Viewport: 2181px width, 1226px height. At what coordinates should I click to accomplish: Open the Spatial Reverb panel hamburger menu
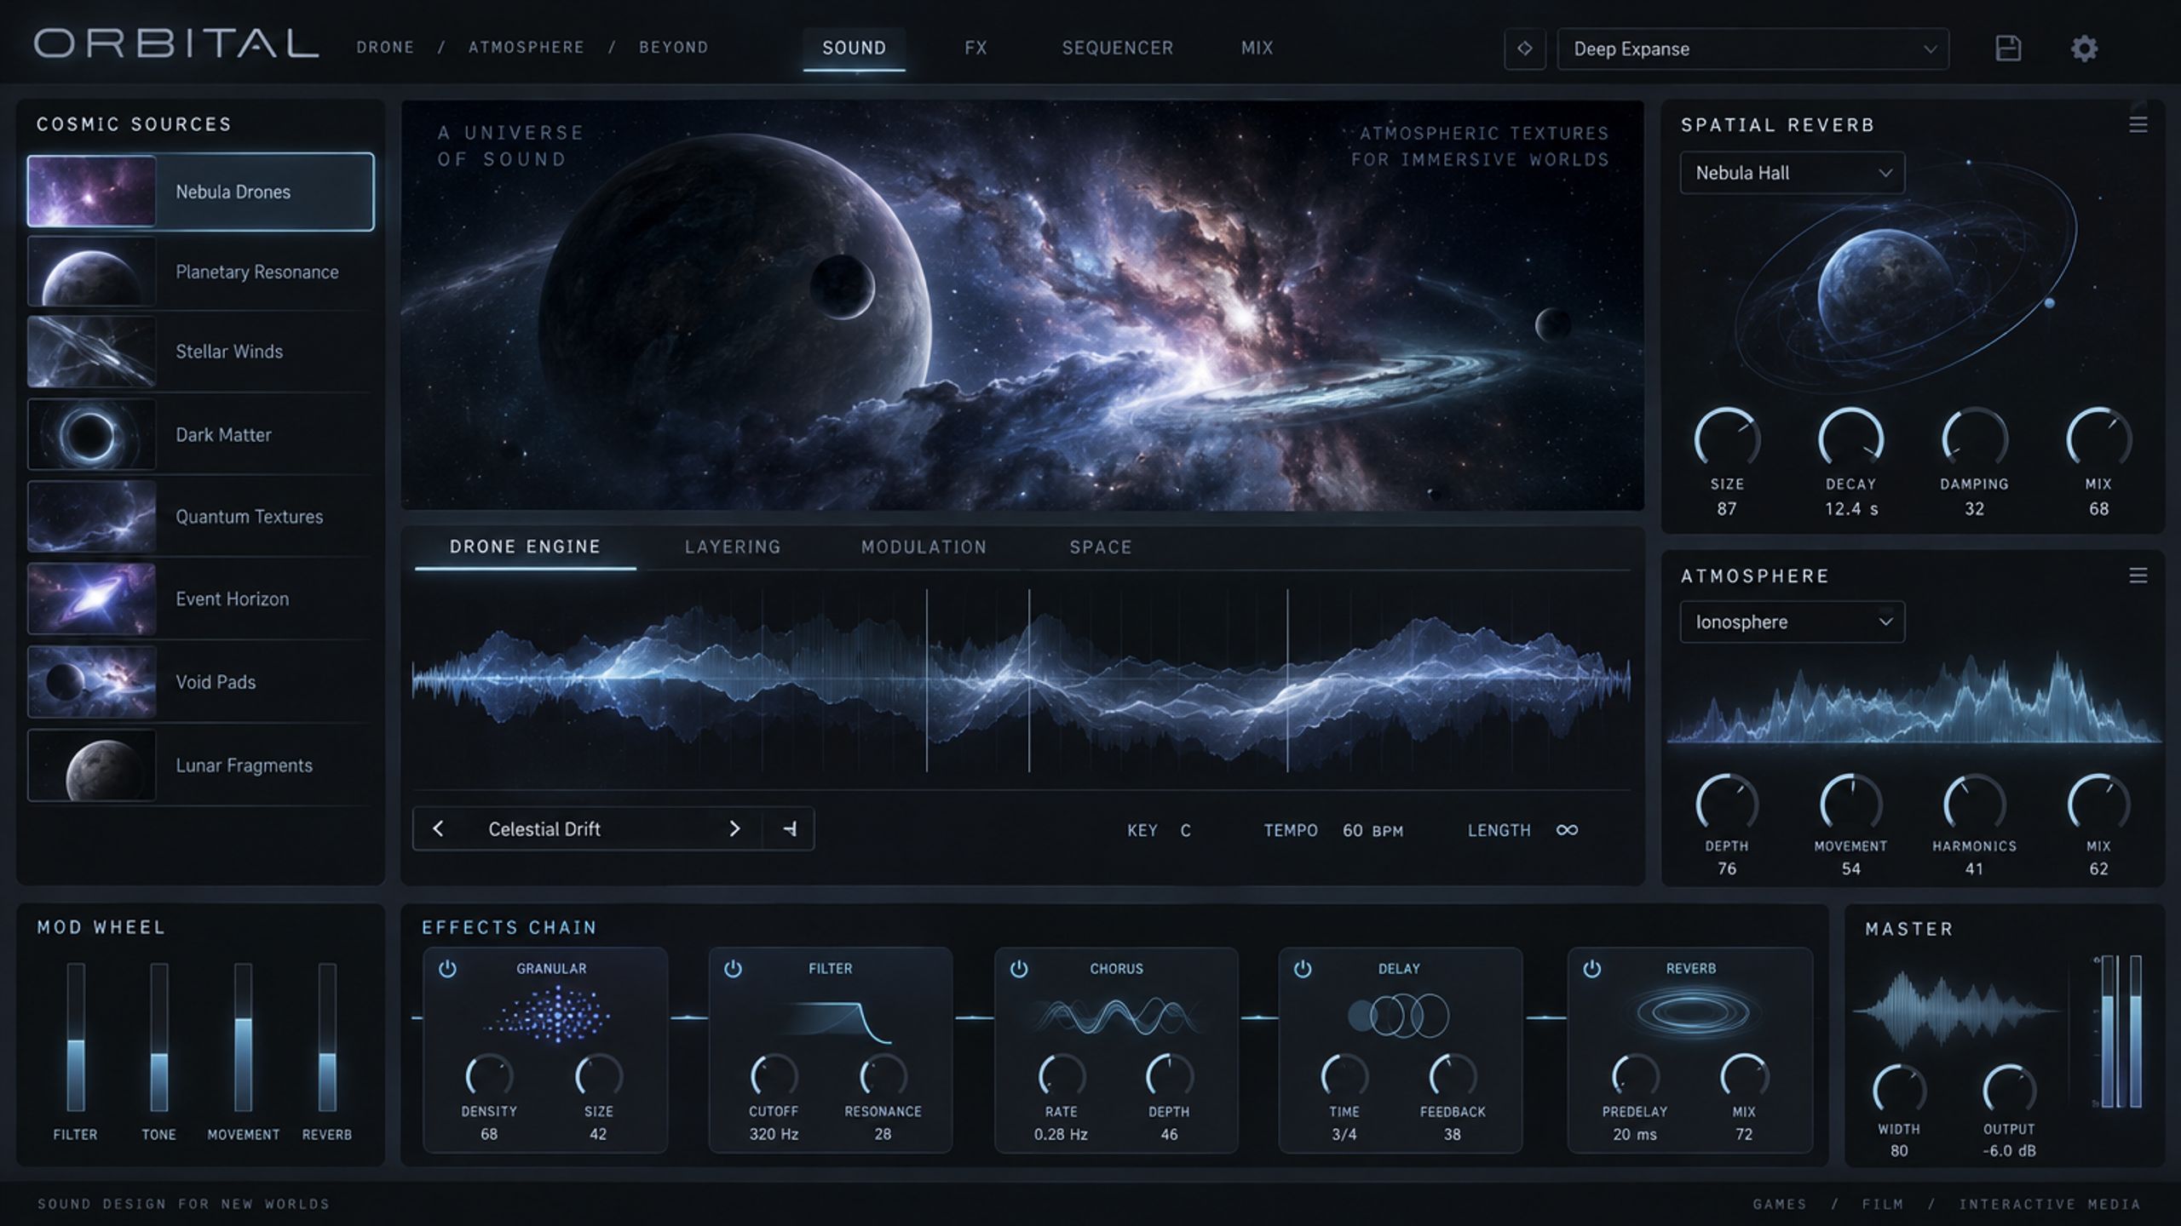click(2138, 124)
